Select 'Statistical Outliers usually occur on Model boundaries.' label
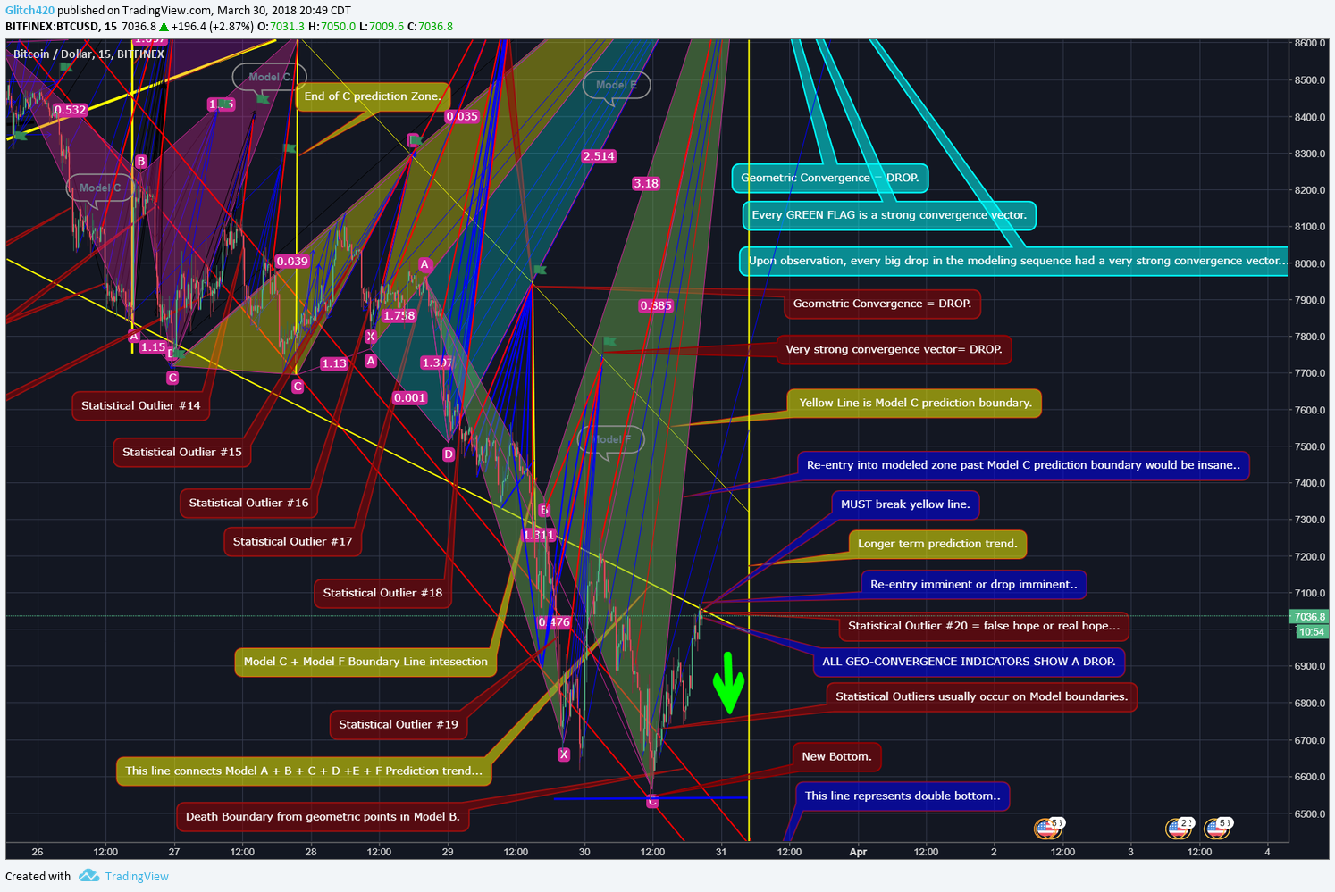 pos(981,696)
